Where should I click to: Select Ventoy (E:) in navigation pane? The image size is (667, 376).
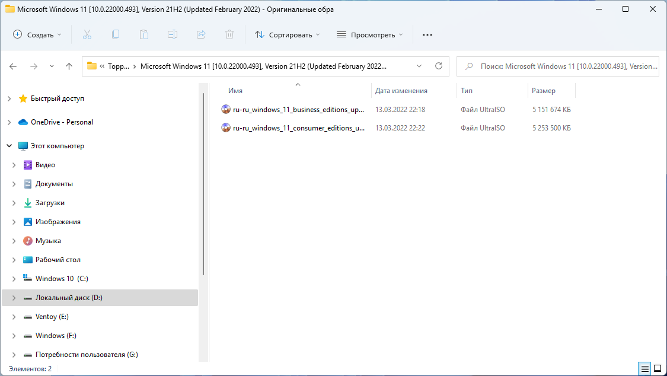[x=52, y=317]
